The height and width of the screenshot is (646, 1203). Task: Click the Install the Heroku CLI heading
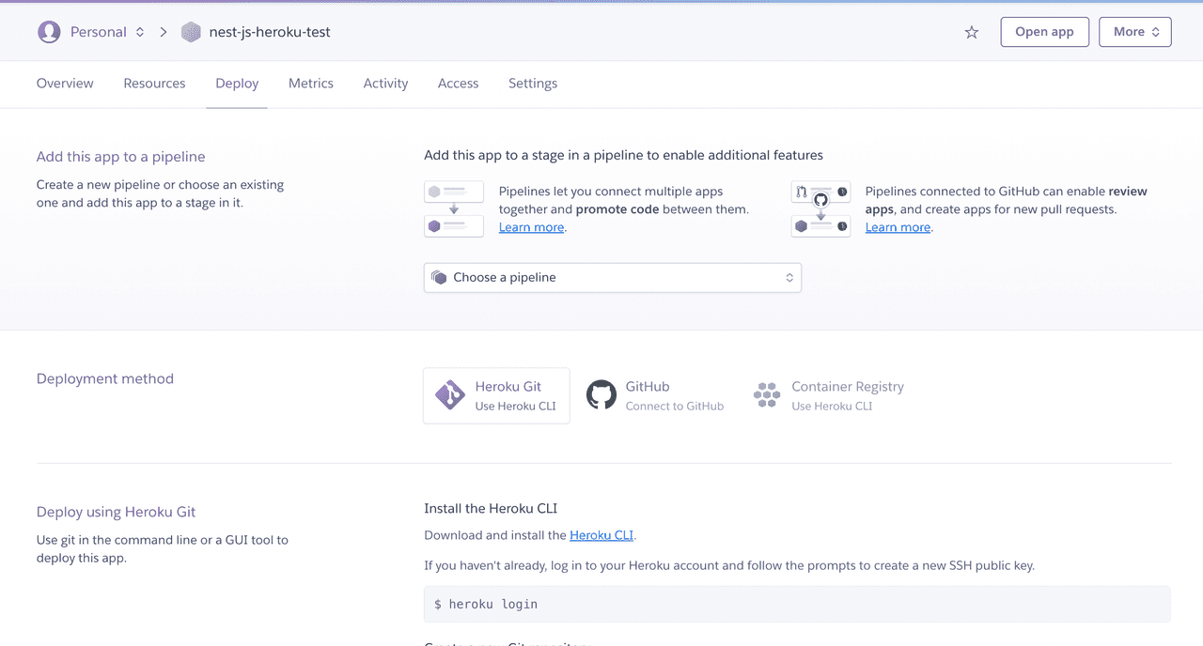[x=491, y=508]
